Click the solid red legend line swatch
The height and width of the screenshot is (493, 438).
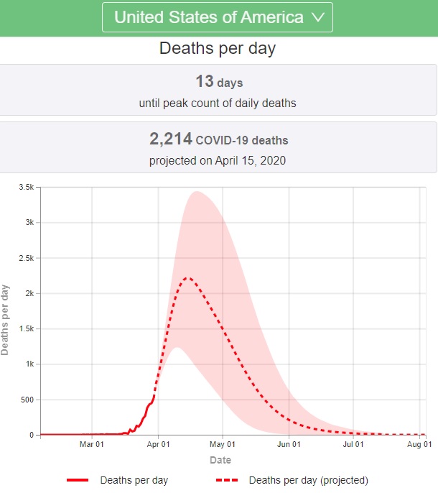pyautogui.click(x=77, y=479)
